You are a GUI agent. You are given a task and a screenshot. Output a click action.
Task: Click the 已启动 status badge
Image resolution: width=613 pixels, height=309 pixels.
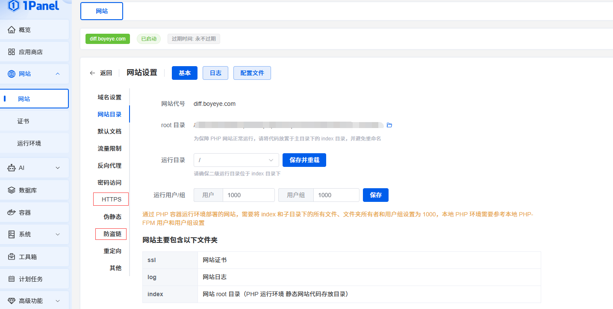(x=149, y=39)
